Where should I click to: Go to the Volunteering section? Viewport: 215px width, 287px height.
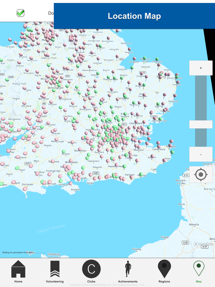55,269
